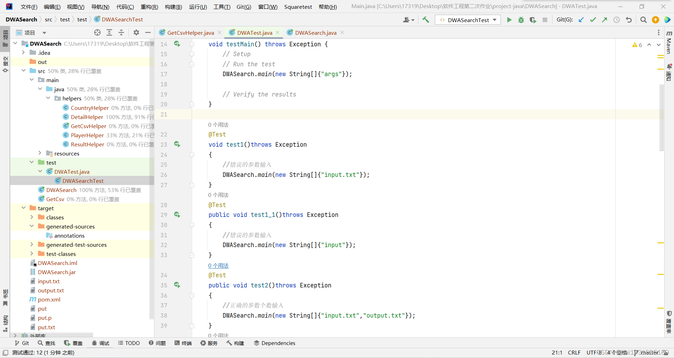674x358 pixels.
Task: Collapse the DWASearch root project node
Action: click(x=15, y=43)
